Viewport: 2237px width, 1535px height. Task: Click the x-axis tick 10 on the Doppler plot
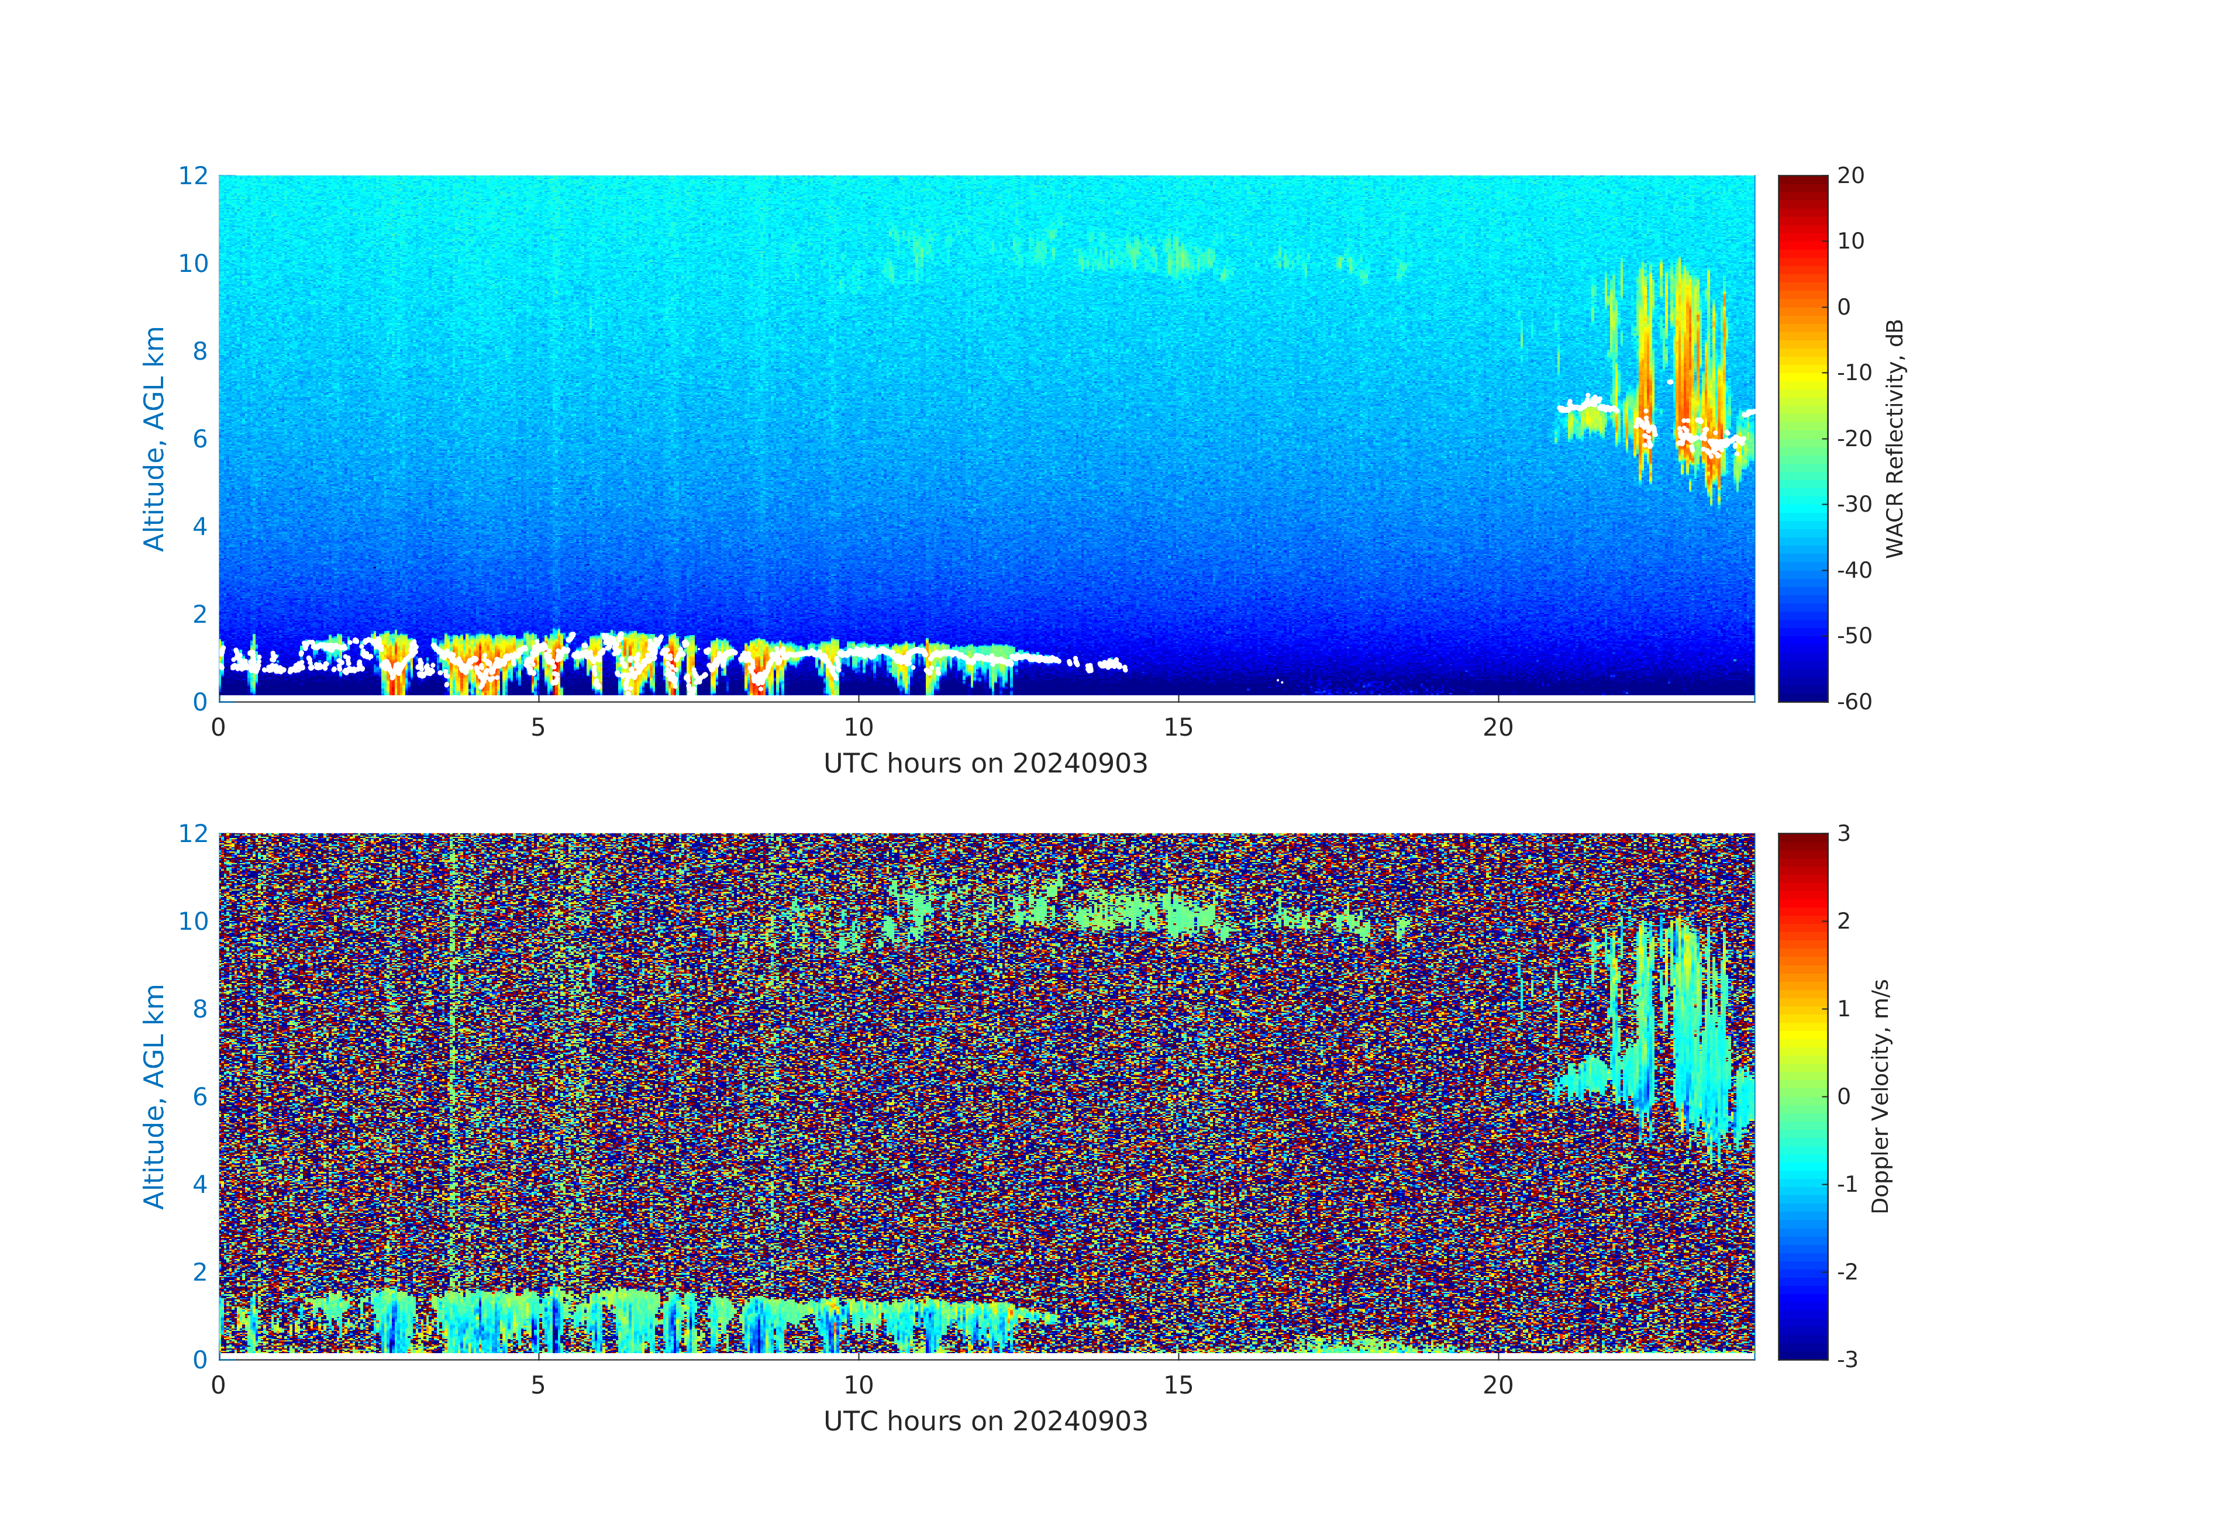click(x=857, y=1385)
